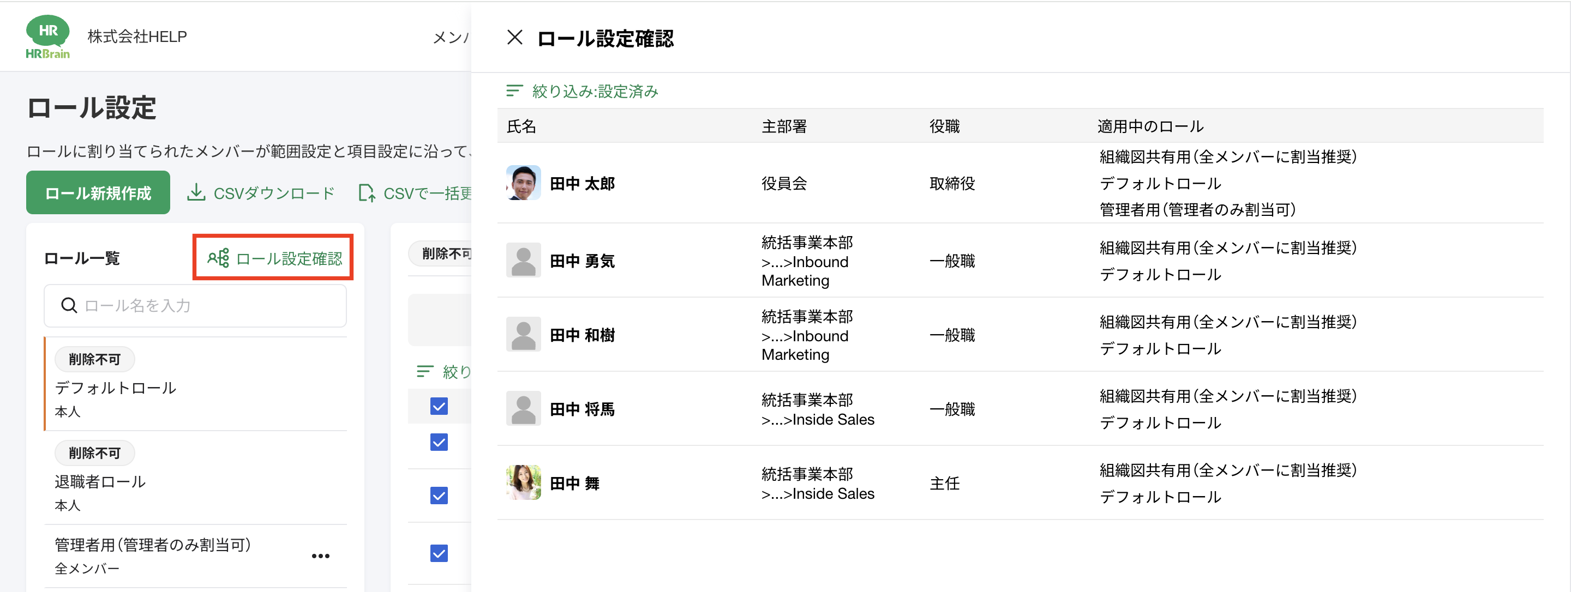Open the 絞り込み:設定済み filter dropdown
The width and height of the screenshot is (1571, 592).
click(582, 91)
